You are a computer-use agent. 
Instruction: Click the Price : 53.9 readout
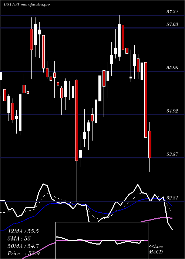(x=24, y=253)
